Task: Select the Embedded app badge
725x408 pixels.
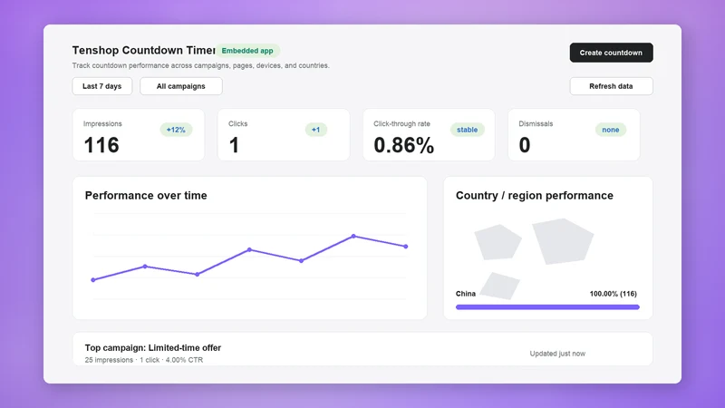Action: coord(247,51)
